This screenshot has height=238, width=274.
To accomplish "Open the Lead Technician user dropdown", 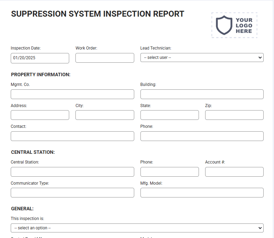I will [202, 58].
